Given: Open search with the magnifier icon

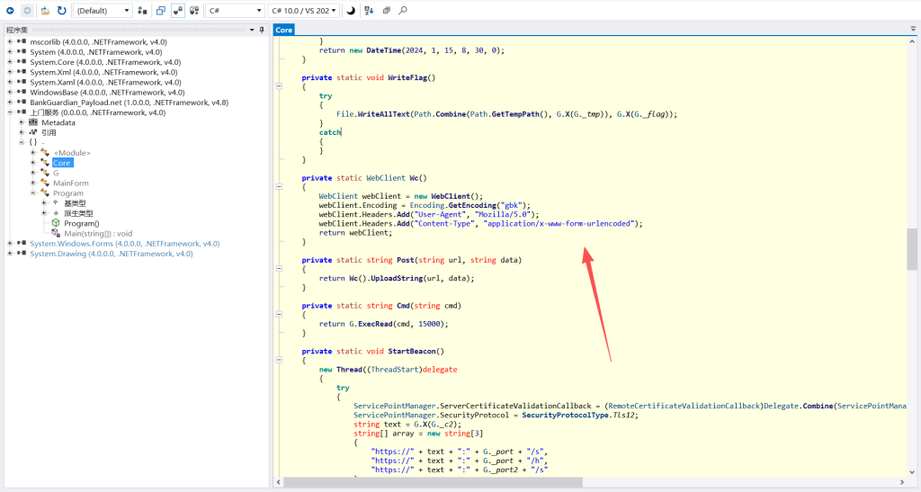Looking at the screenshot, I should [403, 11].
